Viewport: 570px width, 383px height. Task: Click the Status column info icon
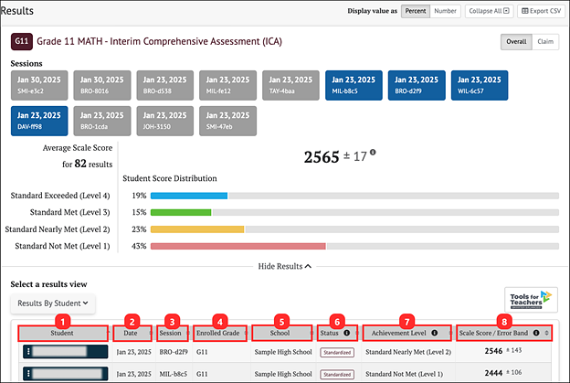346,334
